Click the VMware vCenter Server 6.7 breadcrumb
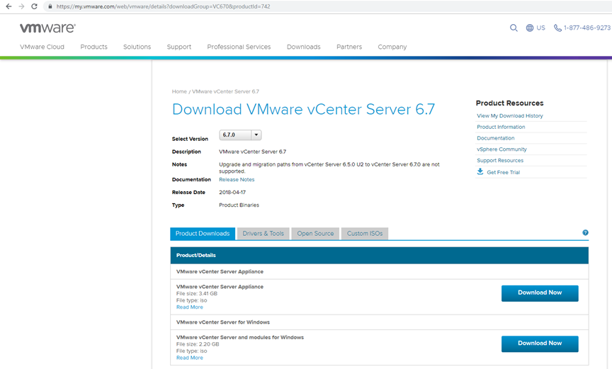This screenshot has width=612, height=369. [x=225, y=91]
